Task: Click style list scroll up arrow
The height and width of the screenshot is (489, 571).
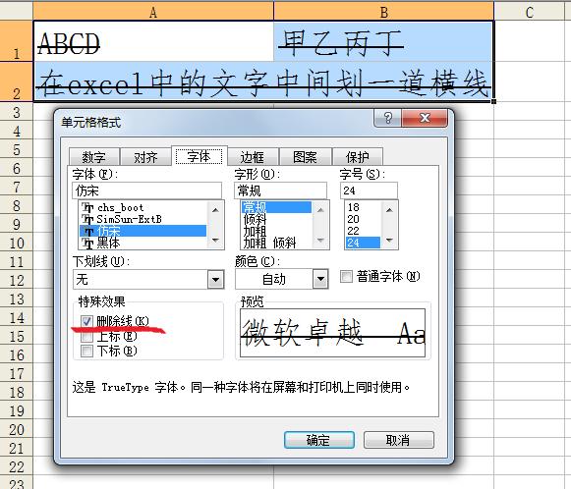Action: pos(320,210)
